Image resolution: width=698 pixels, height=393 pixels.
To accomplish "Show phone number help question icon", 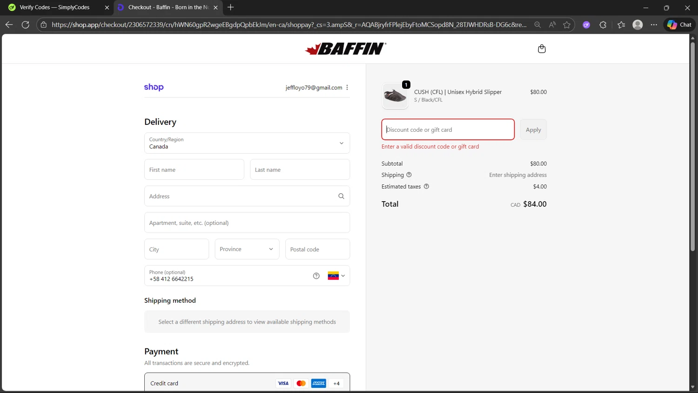I will (x=316, y=276).
